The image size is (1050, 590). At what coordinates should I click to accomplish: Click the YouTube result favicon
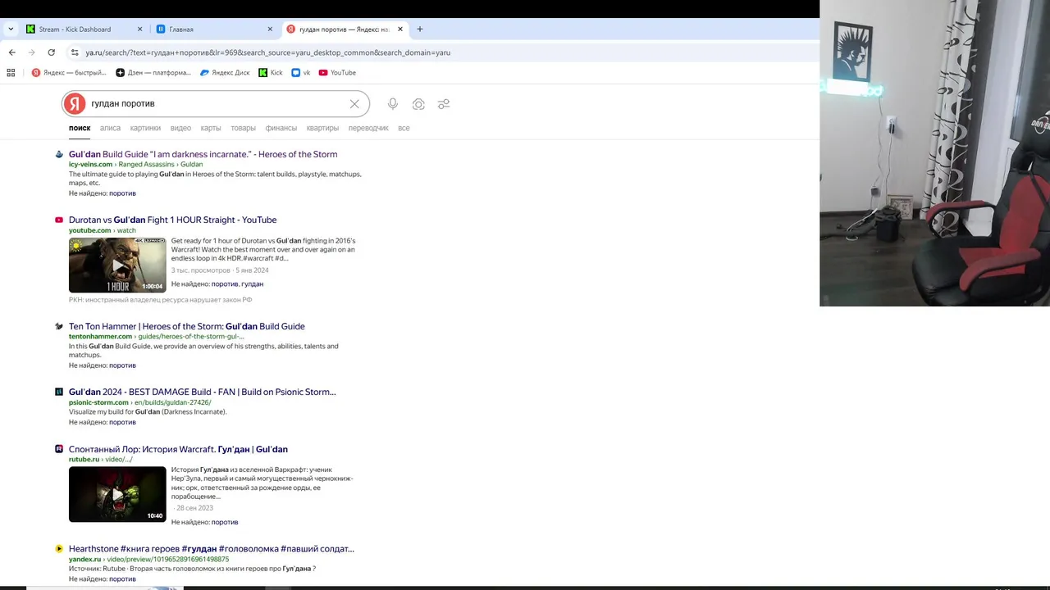(59, 220)
